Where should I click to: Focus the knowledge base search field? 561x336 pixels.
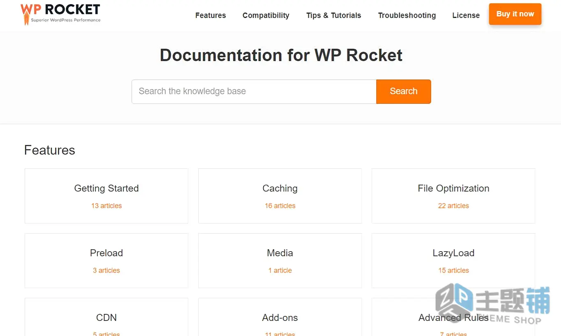coord(254,91)
